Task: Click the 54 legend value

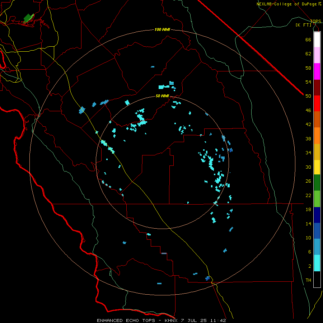Action: (x=308, y=82)
